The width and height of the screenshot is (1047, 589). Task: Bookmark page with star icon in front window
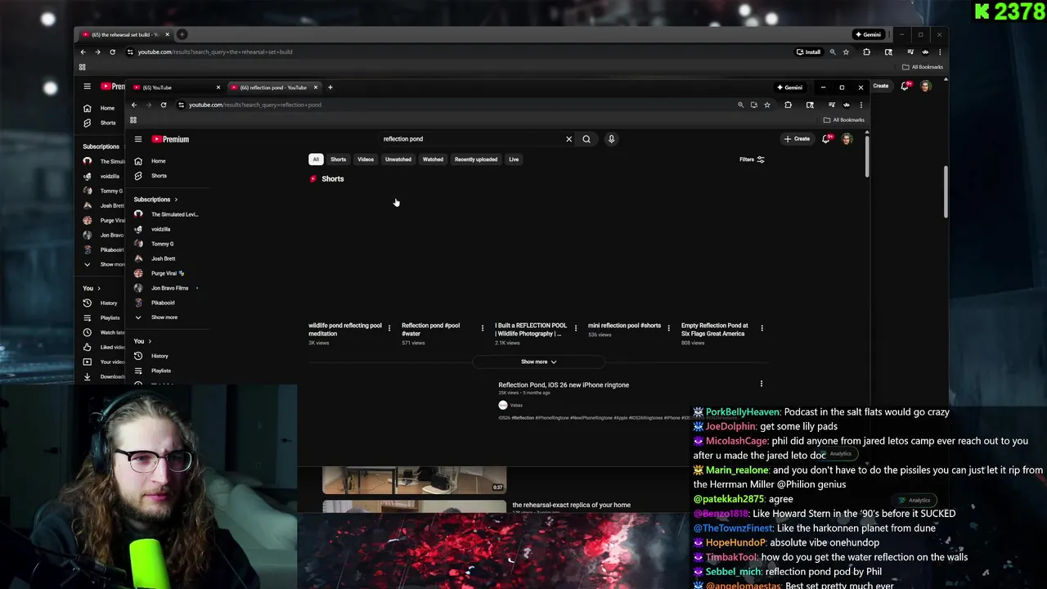click(x=766, y=105)
